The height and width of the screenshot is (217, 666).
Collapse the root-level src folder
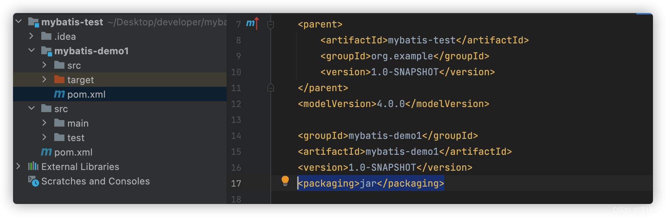(31, 109)
